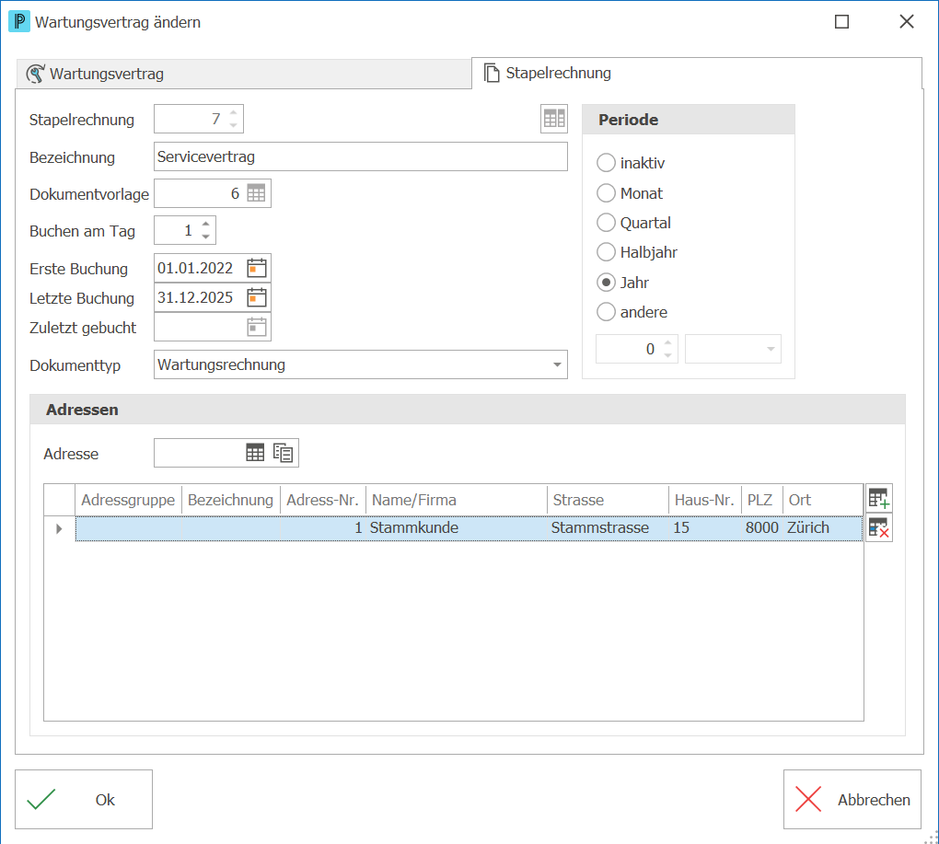
Task: Sort by the Adressgruppe column header
Action: (x=128, y=500)
